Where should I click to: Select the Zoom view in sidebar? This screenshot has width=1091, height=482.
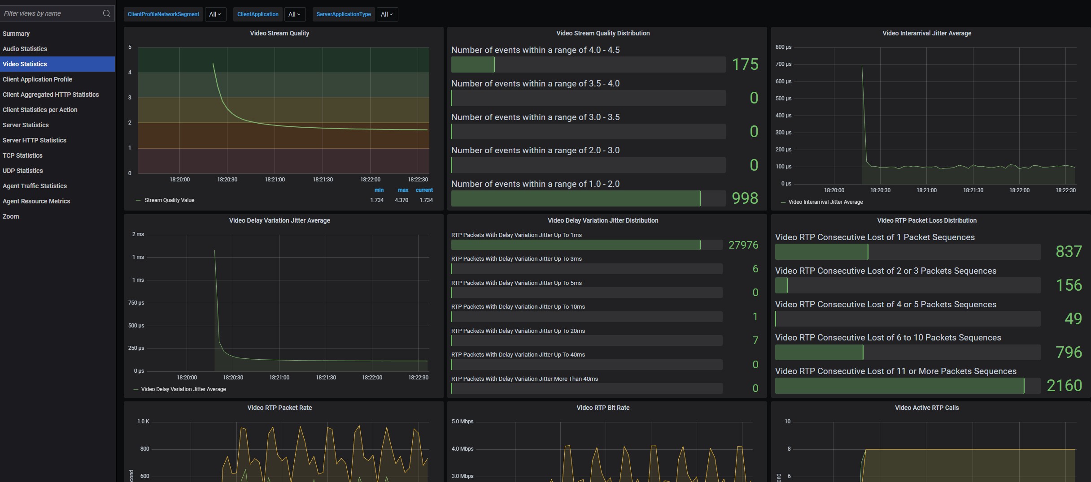11,216
